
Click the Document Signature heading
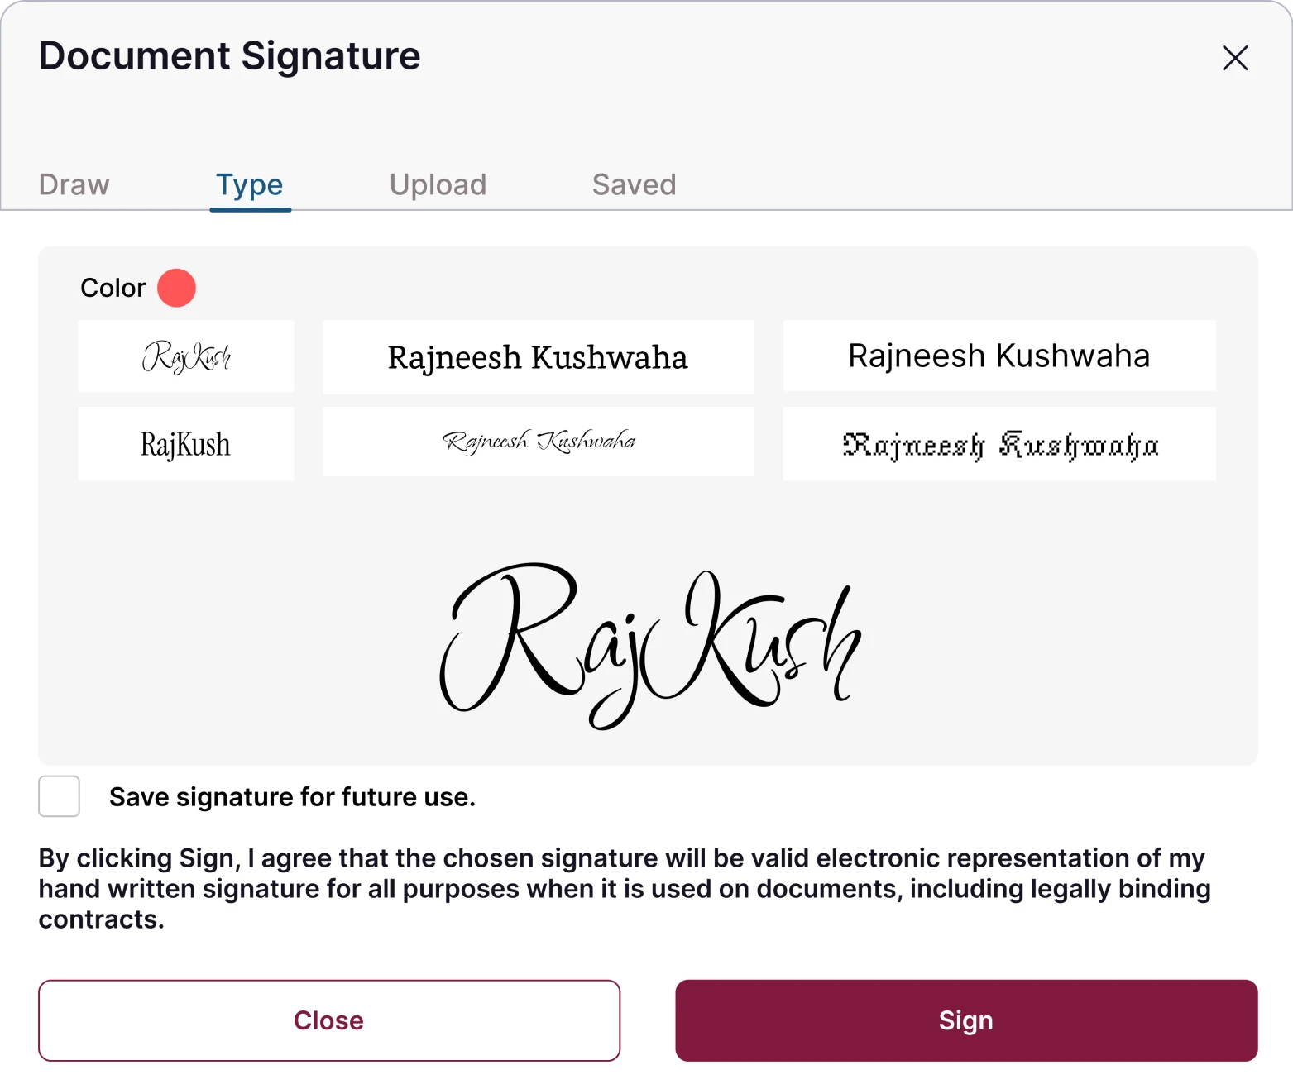click(230, 56)
